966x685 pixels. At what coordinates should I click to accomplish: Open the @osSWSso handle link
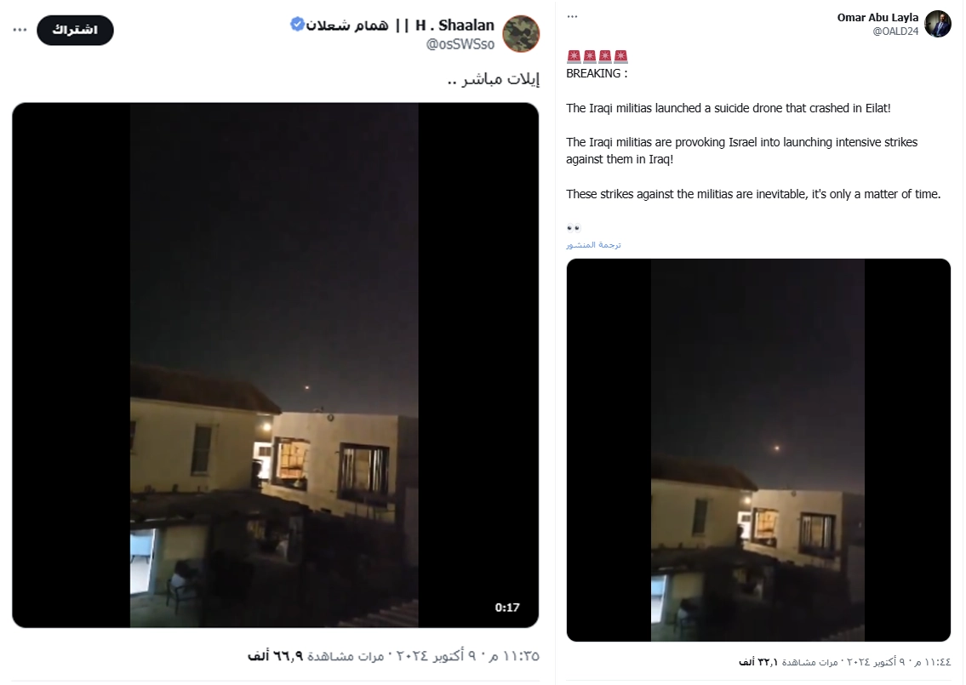tap(460, 44)
